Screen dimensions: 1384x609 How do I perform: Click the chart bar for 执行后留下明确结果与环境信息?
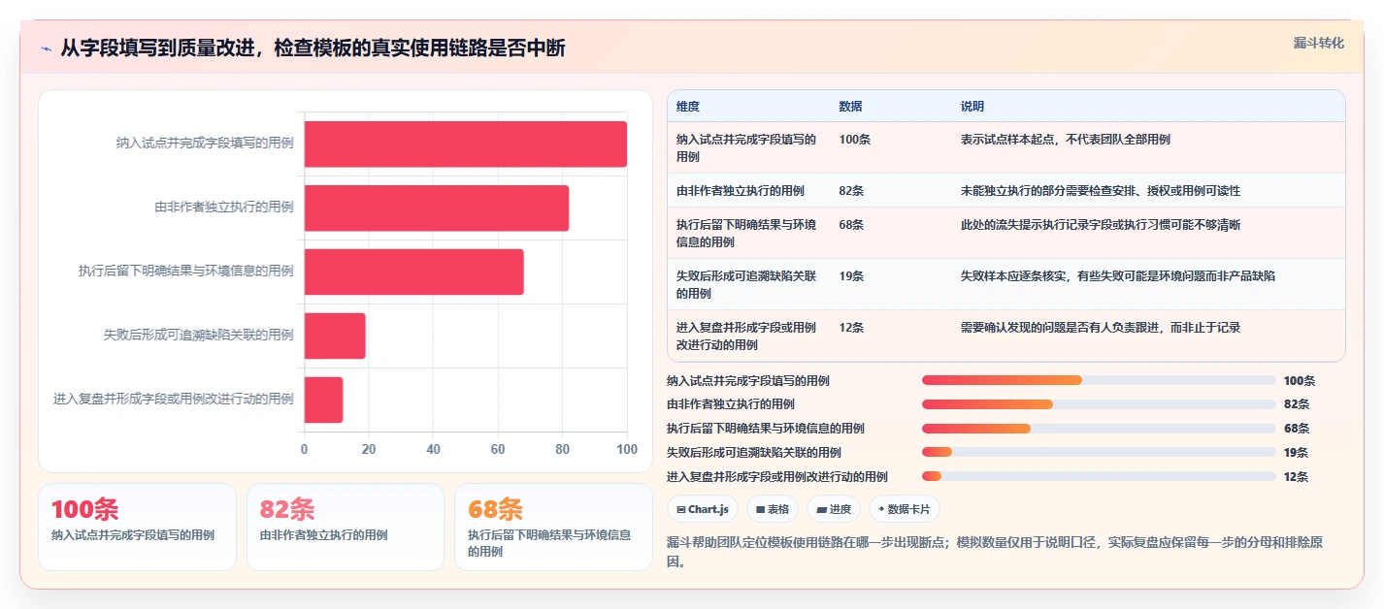click(x=414, y=272)
